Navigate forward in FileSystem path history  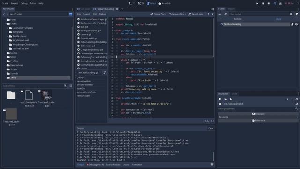point(7,14)
